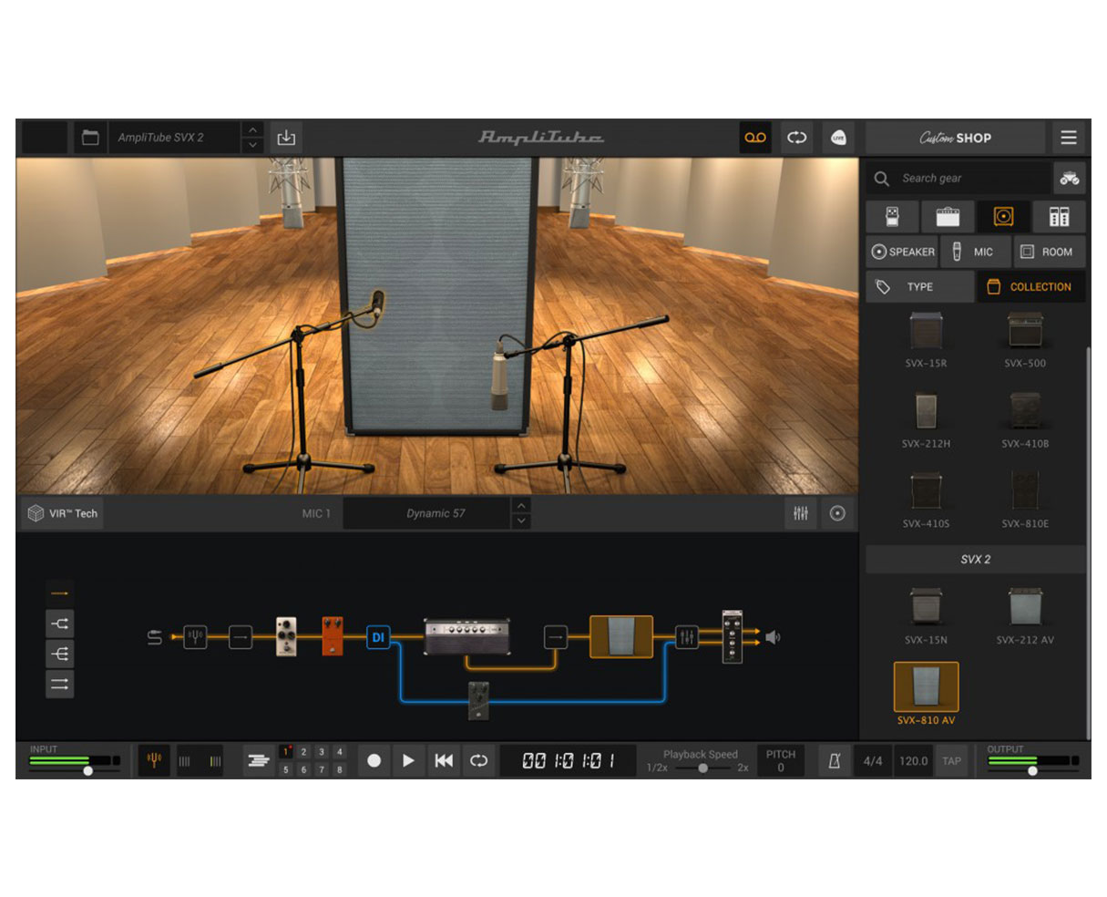Select the amplifier gear category

(948, 217)
